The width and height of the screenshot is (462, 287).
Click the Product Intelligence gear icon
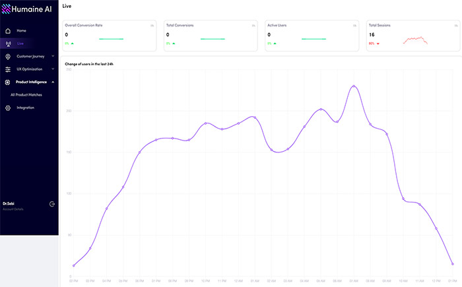8,82
